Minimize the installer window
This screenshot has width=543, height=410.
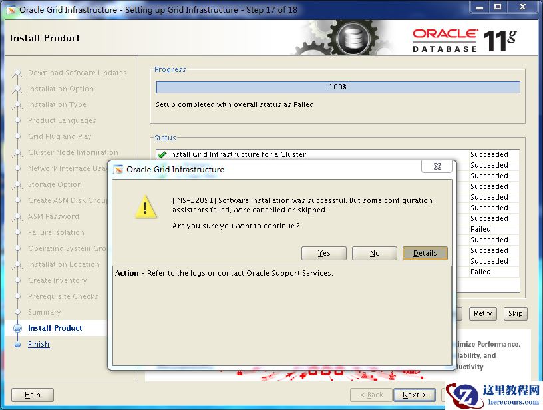[480, 7]
